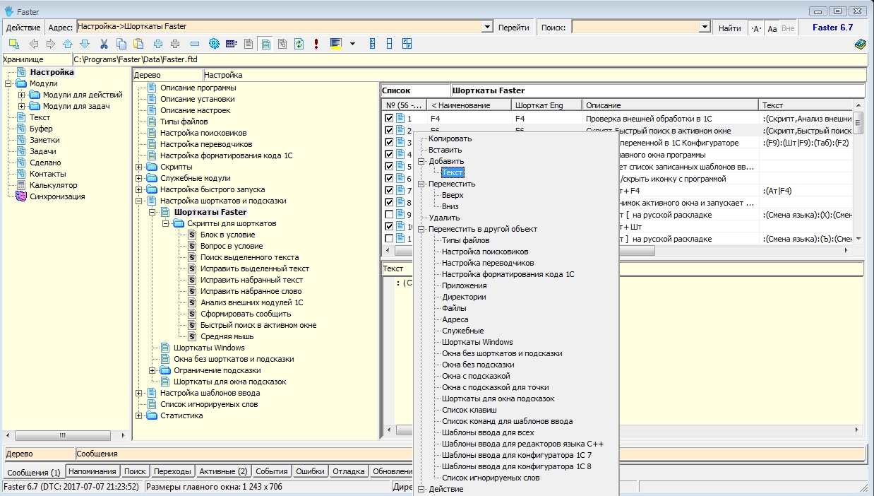The height and width of the screenshot is (496, 874).
Task: Click the left tree horizontal scrollbar
Action: [x=61, y=435]
